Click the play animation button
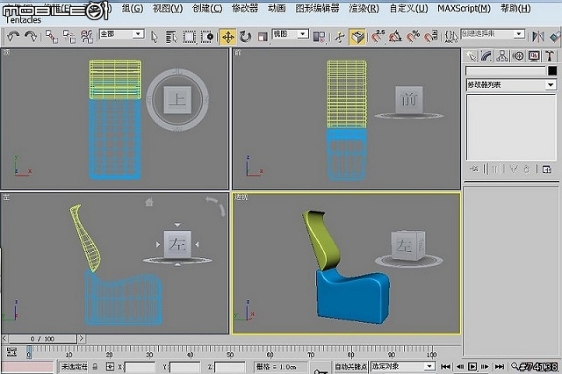This screenshot has height=374, width=562. coord(472,366)
